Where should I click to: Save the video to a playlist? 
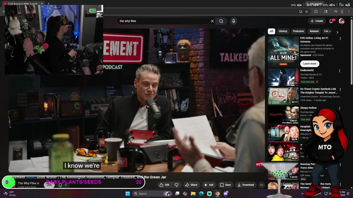point(225,185)
